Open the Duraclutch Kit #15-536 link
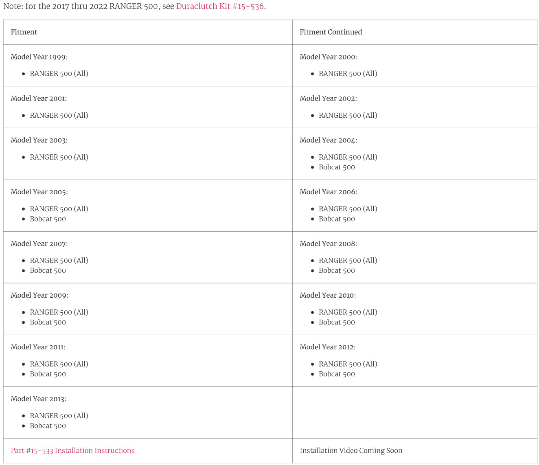This screenshot has height=465, width=539. 220,7
